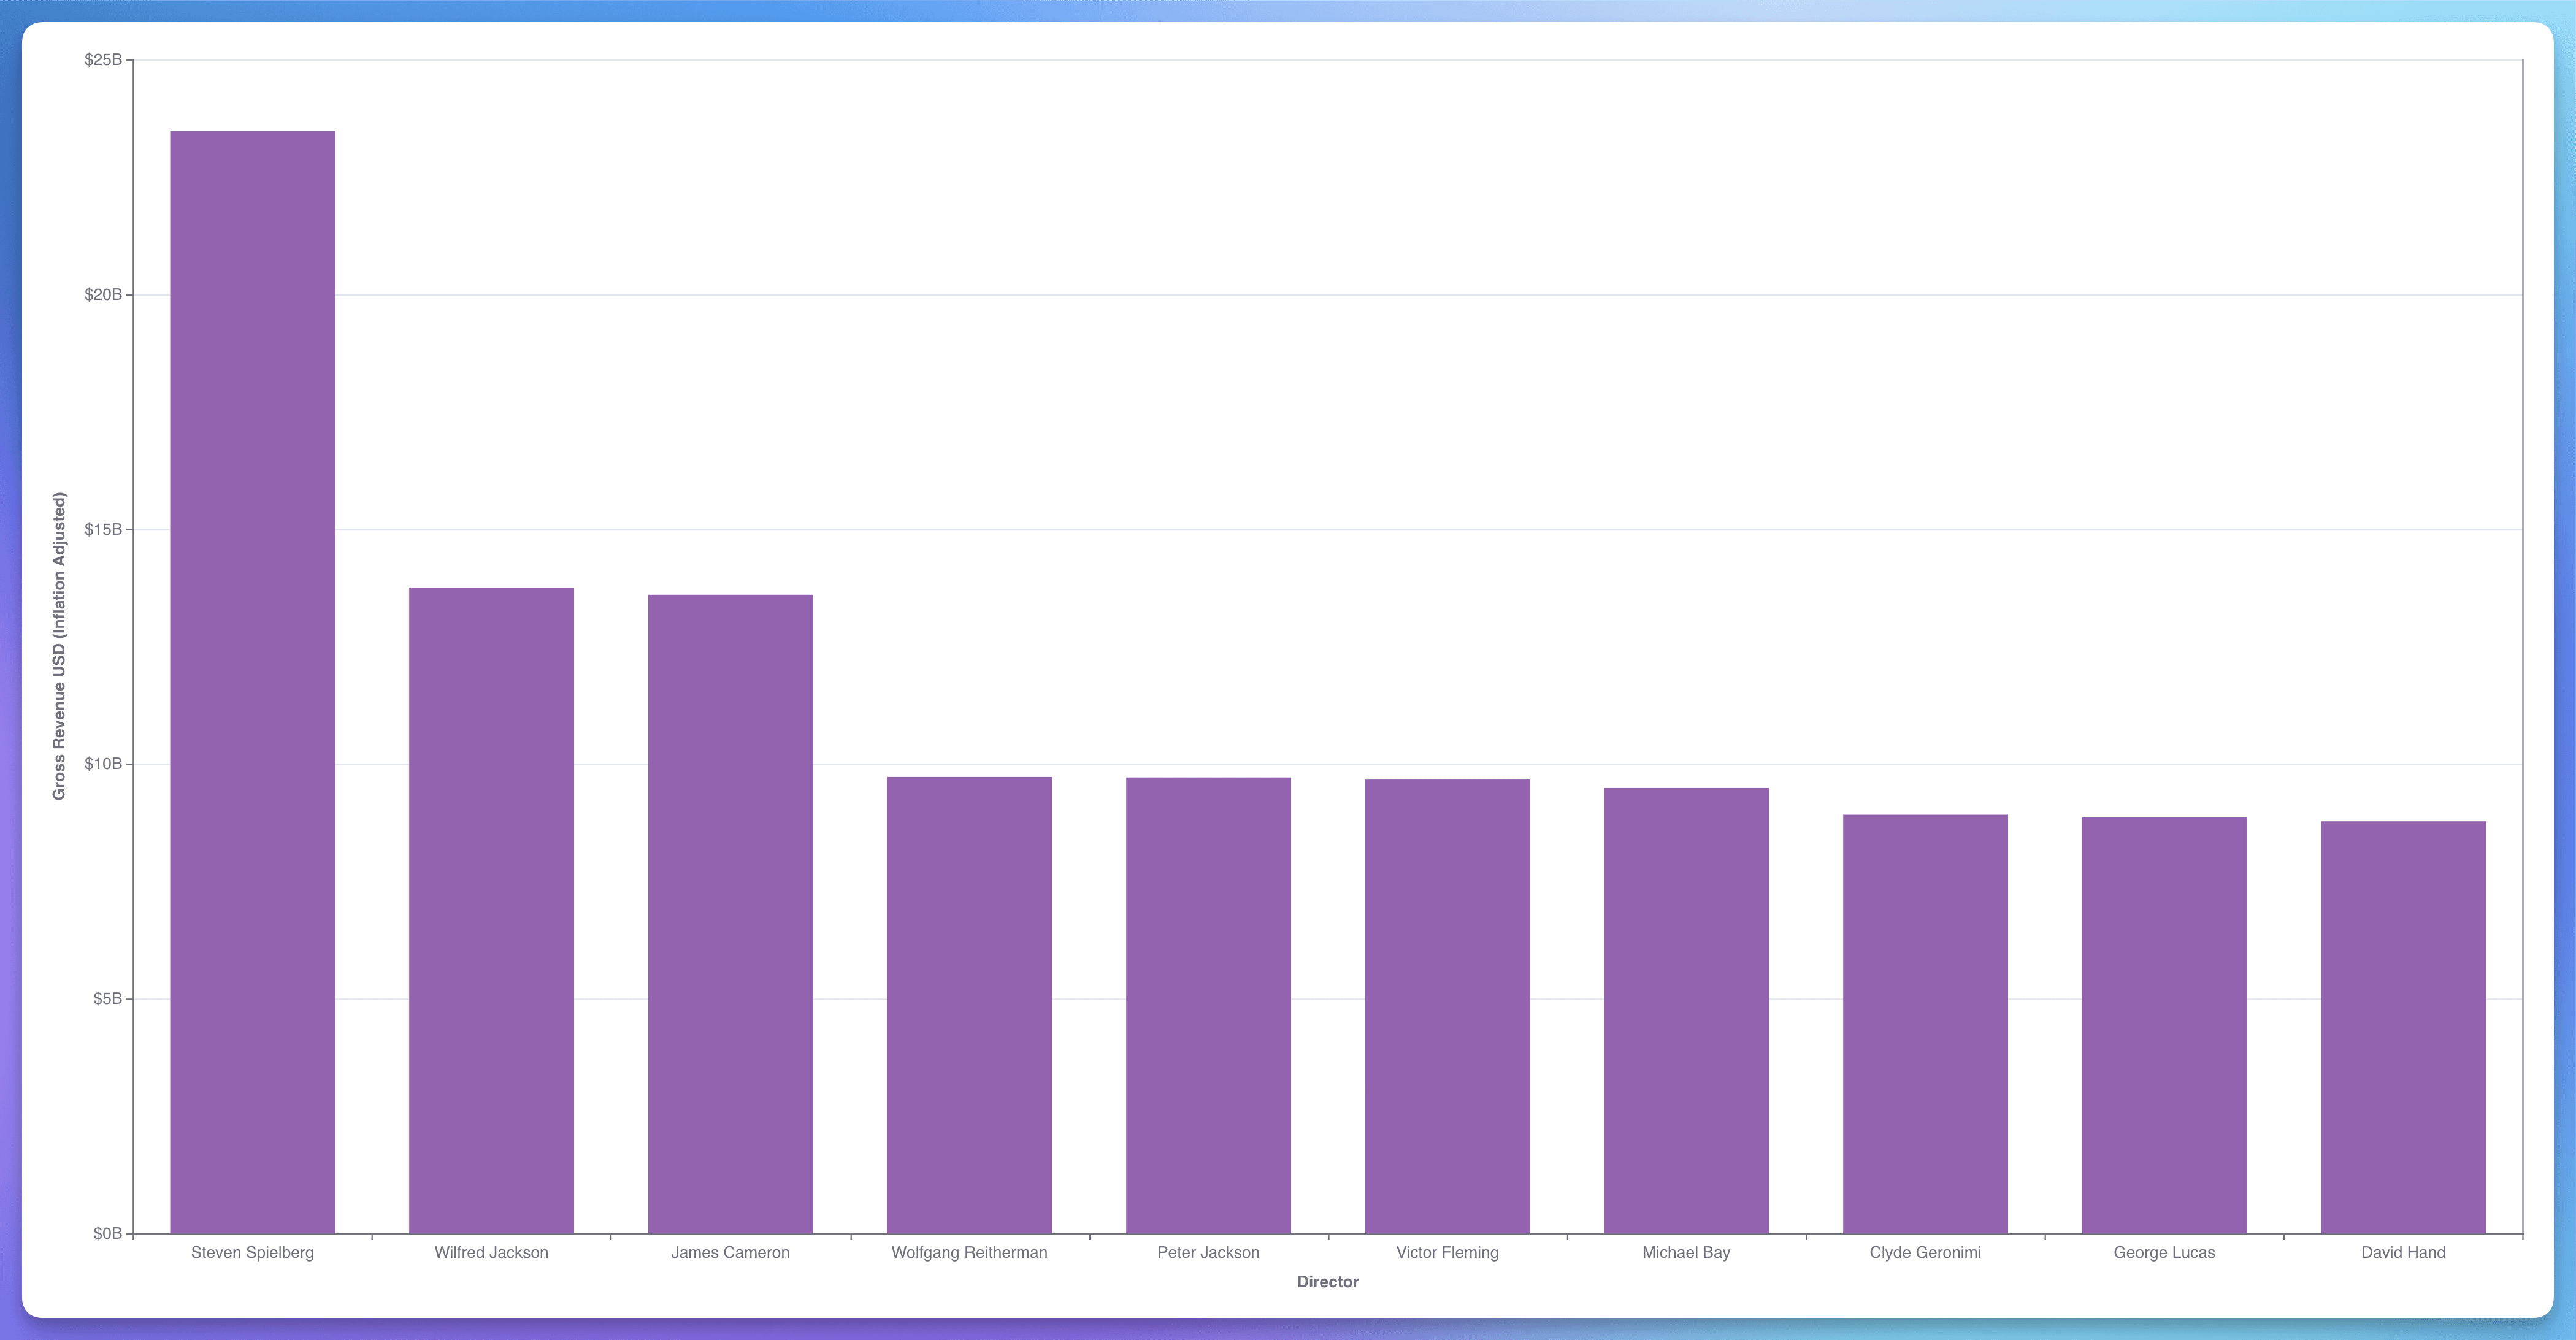Image resolution: width=2576 pixels, height=1340 pixels.
Task: Click the 'George Lucas' axis label
Action: point(2164,1253)
